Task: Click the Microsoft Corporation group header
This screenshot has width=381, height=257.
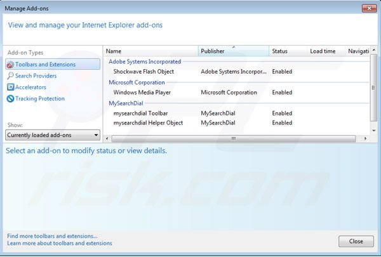Action: tap(137, 82)
